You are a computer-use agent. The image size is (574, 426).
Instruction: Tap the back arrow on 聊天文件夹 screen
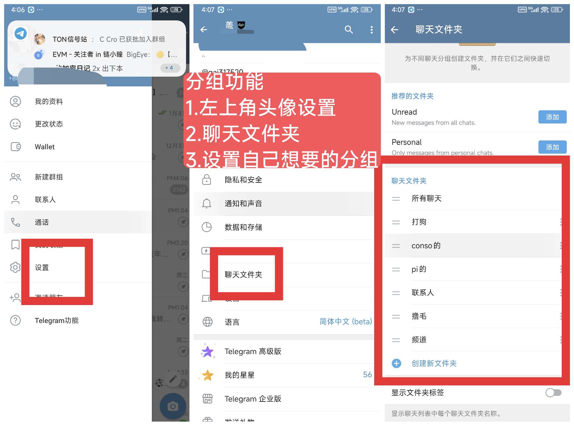[394, 30]
